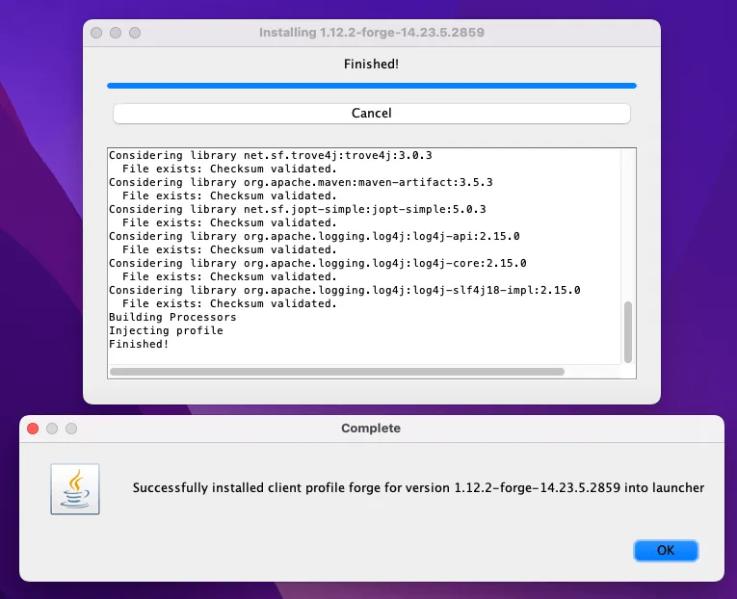Click the Cancel button in the installer

(x=371, y=114)
